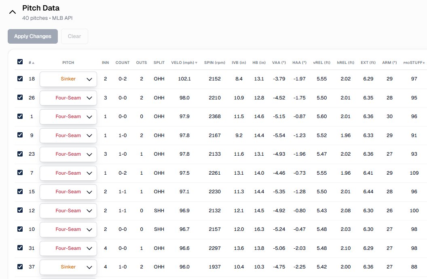
Task: Uncheck the checkbox for pitch 26
Action: click(x=20, y=97)
